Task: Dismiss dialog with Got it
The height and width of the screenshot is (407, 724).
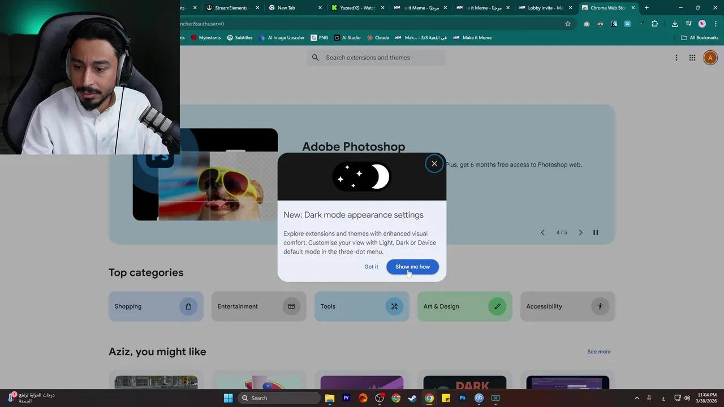Action: pyautogui.click(x=371, y=267)
